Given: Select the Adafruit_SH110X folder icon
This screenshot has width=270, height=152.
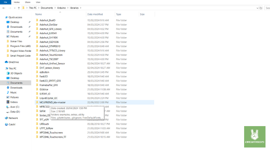Looking at the screenshot, I should (37, 38).
